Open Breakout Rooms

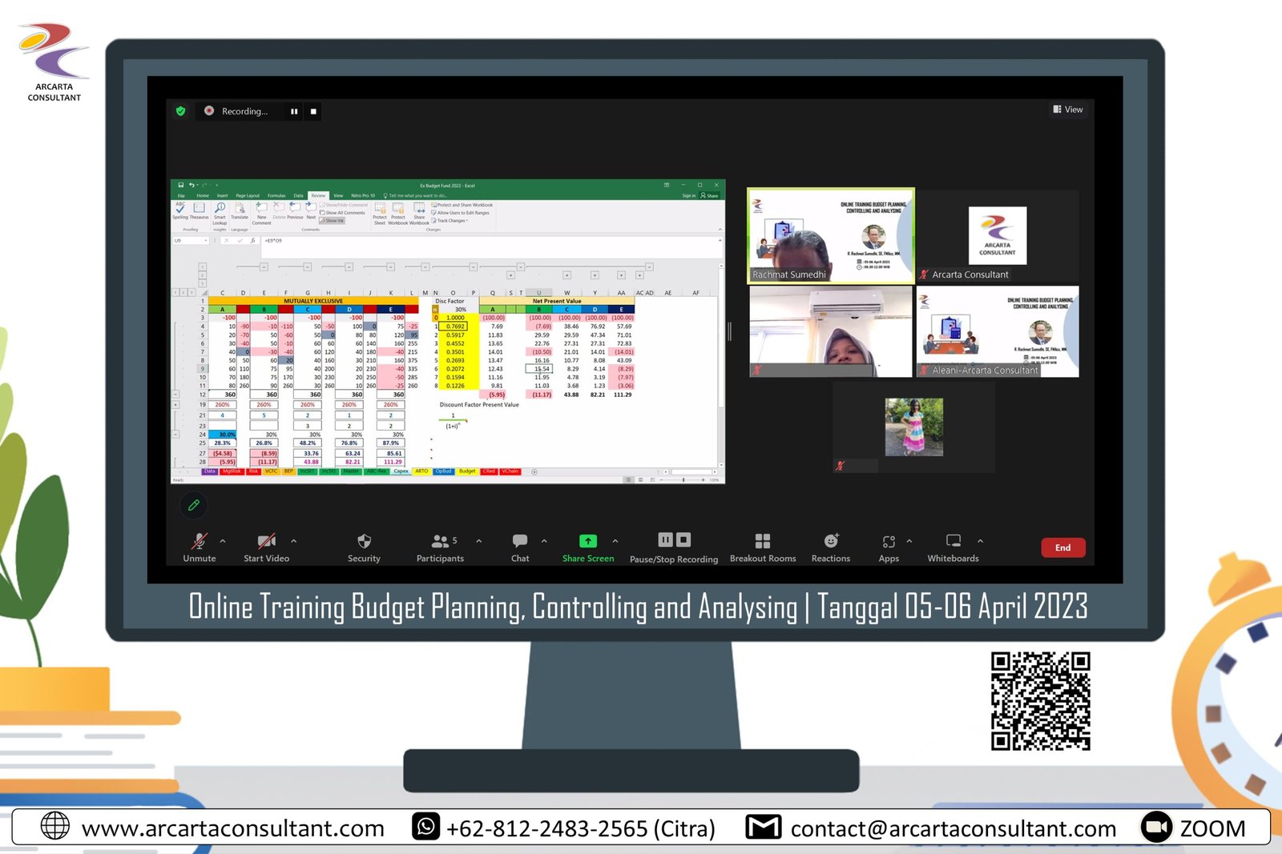[763, 541]
